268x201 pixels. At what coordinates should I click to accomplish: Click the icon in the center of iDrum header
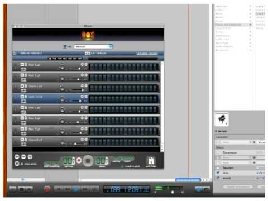pos(88,53)
